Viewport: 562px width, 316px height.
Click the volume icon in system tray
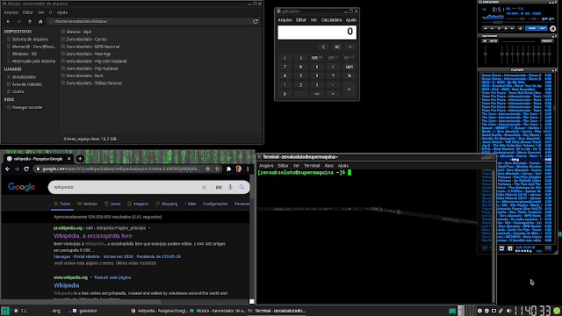tap(508, 311)
